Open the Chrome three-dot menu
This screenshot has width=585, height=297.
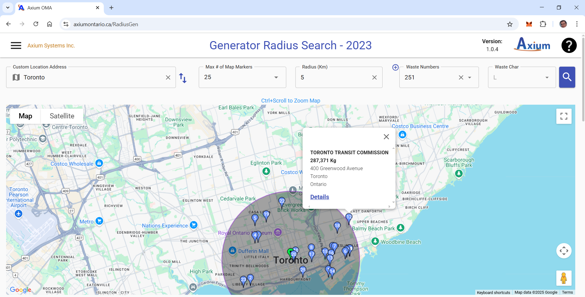[x=577, y=24]
